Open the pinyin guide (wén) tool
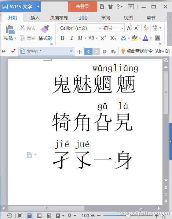The height and width of the screenshot is (219, 172). point(155,28)
